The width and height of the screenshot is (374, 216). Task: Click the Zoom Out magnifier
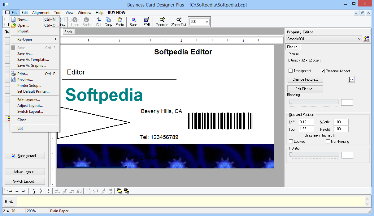pos(179,22)
